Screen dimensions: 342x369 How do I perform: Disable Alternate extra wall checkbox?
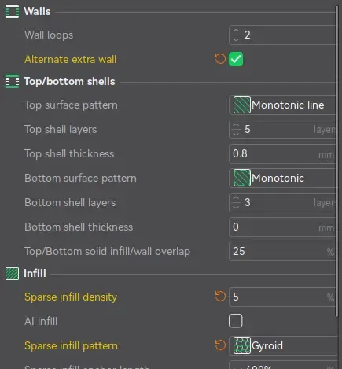pyautogui.click(x=236, y=59)
